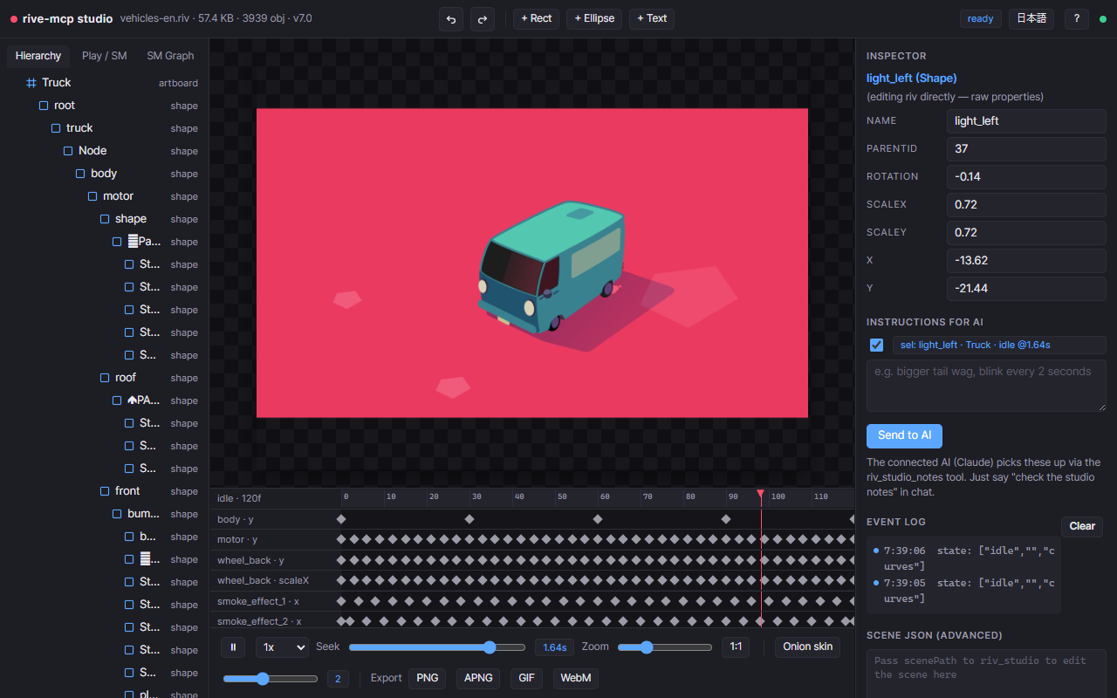Add an ellipse with + Ellipse

[594, 18]
